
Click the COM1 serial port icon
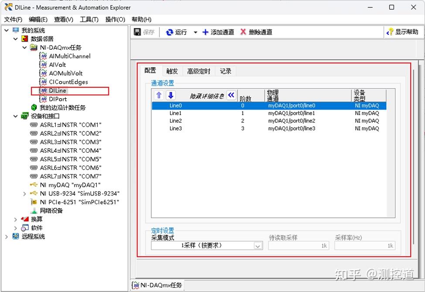[x=34, y=125]
